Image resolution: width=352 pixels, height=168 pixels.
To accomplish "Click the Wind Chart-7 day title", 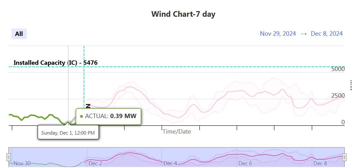I will (x=183, y=14).
